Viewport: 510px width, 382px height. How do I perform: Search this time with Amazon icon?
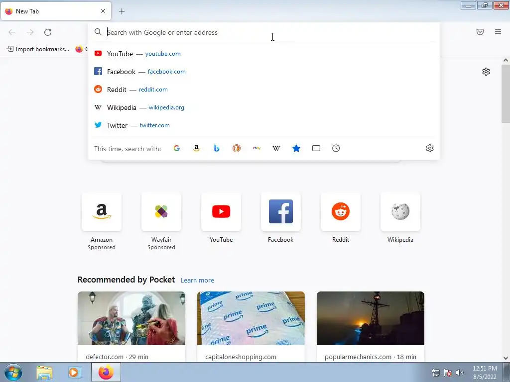click(x=196, y=148)
